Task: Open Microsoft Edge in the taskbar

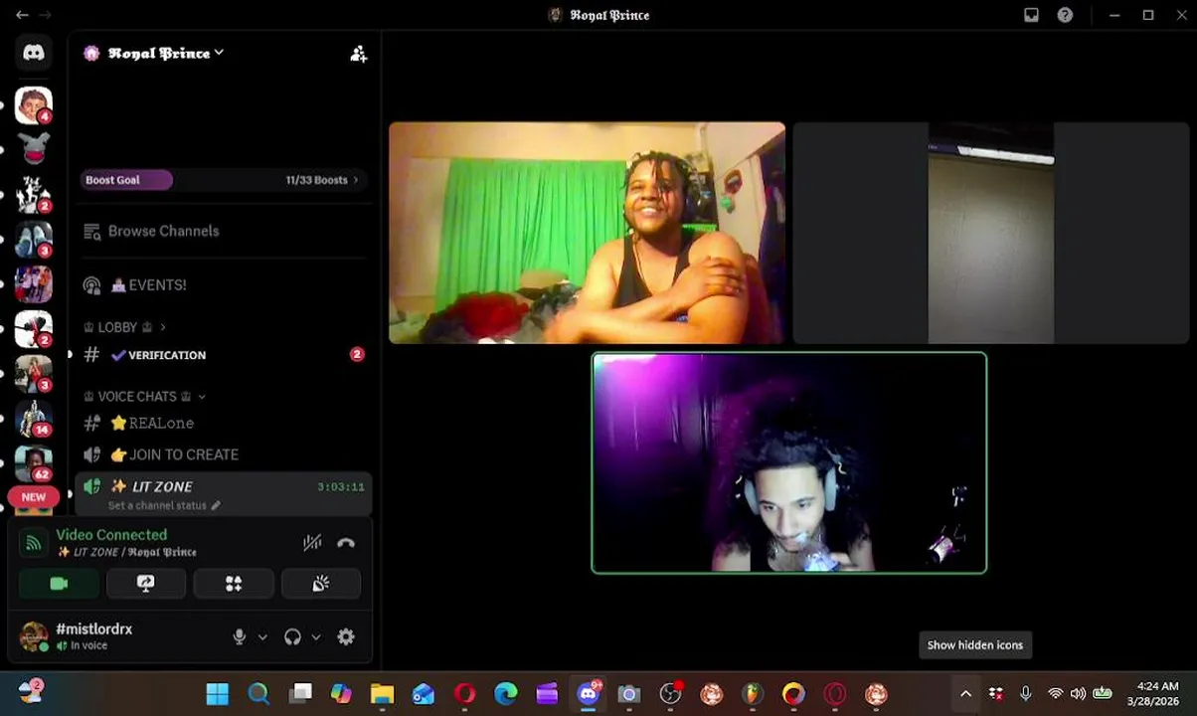Action: (506, 694)
